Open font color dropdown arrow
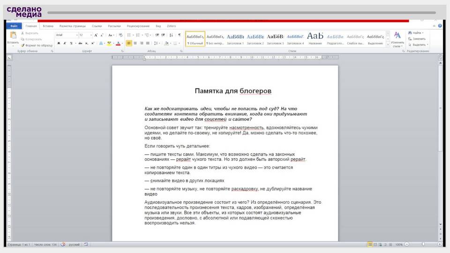 pyautogui.click(x=122, y=43)
